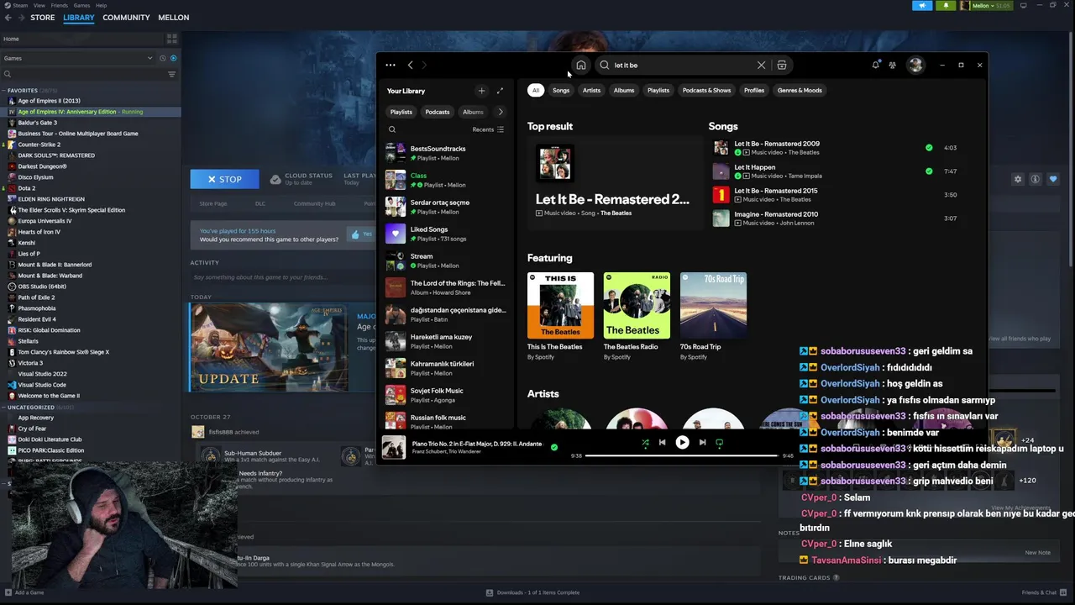Open Steam Friends menu
Screen dimensions: 1075x605
click(x=59, y=5)
